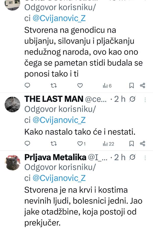The image size is (153, 230).
Task: View analytics showing 6 views
Action: pyautogui.click(x=107, y=86)
